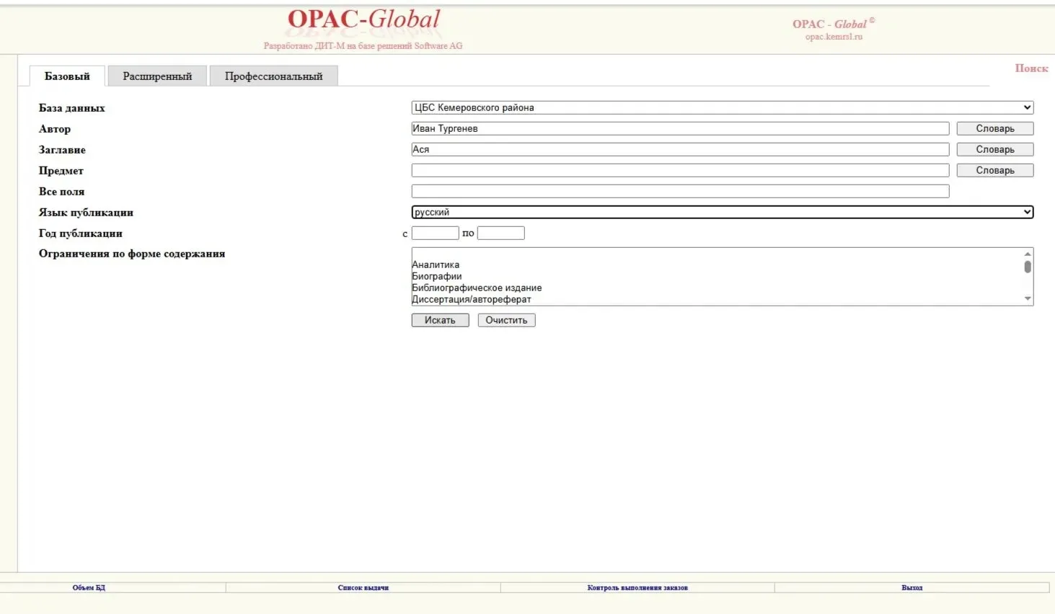
Task: Open Контроль выполнения заказов link
Action: 637,588
